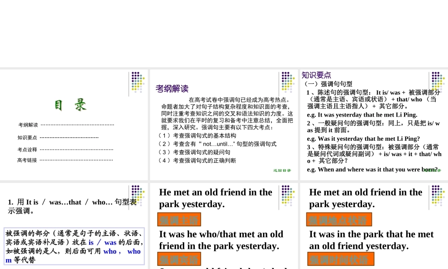The width and height of the screenshot is (448, 269).
Task: Click the purple 考纲解读 slide heading
Action: pos(172,89)
